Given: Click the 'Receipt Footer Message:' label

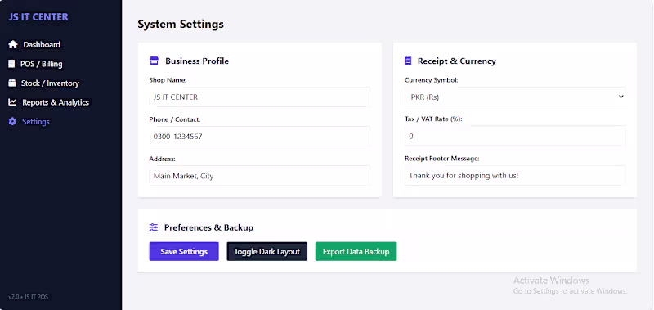Looking at the screenshot, I should tap(442, 159).
